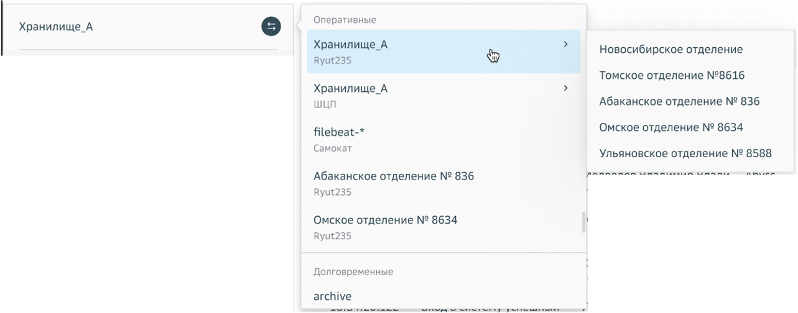Click the Оперативные section header
The width and height of the screenshot is (798, 313).
(345, 20)
